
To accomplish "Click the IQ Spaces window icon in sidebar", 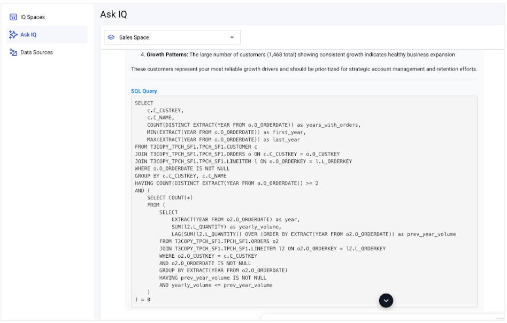I will tap(12, 17).
